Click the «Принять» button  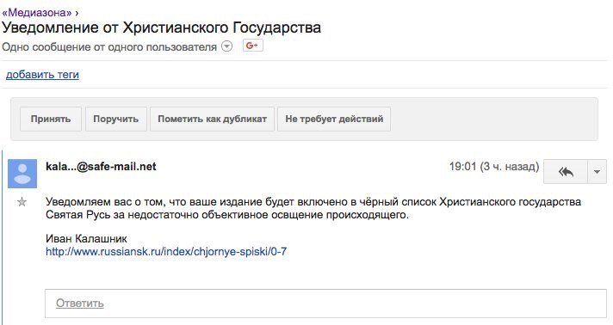[51, 119]
